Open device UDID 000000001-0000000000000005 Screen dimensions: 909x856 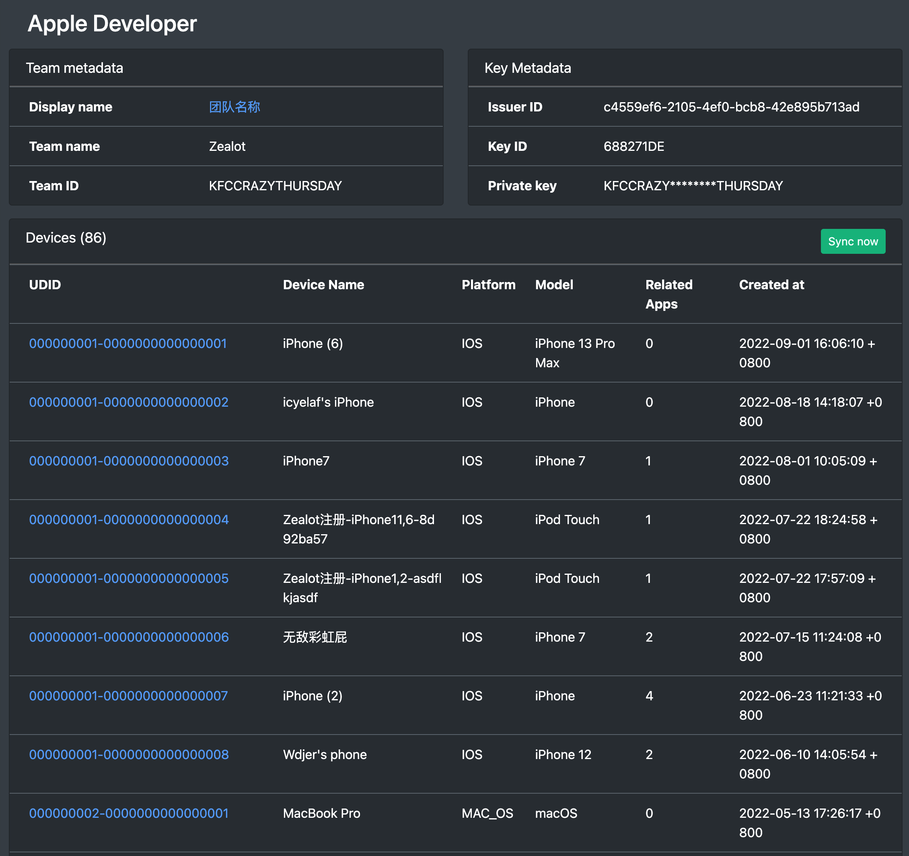click(128, 578)
